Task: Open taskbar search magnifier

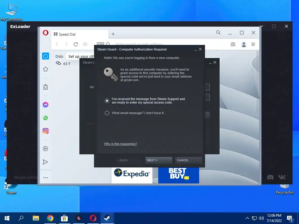Action: [21, 218]
